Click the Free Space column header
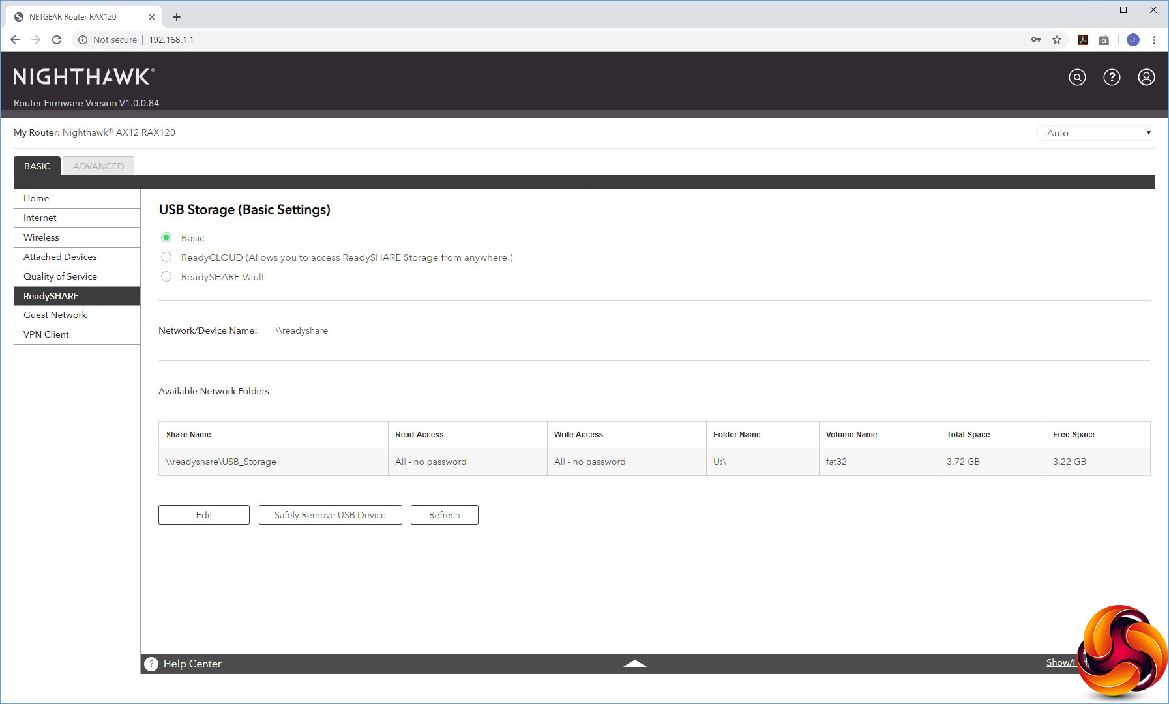The width and height of the screenshot is (1169, 704). click(1098, 435)
